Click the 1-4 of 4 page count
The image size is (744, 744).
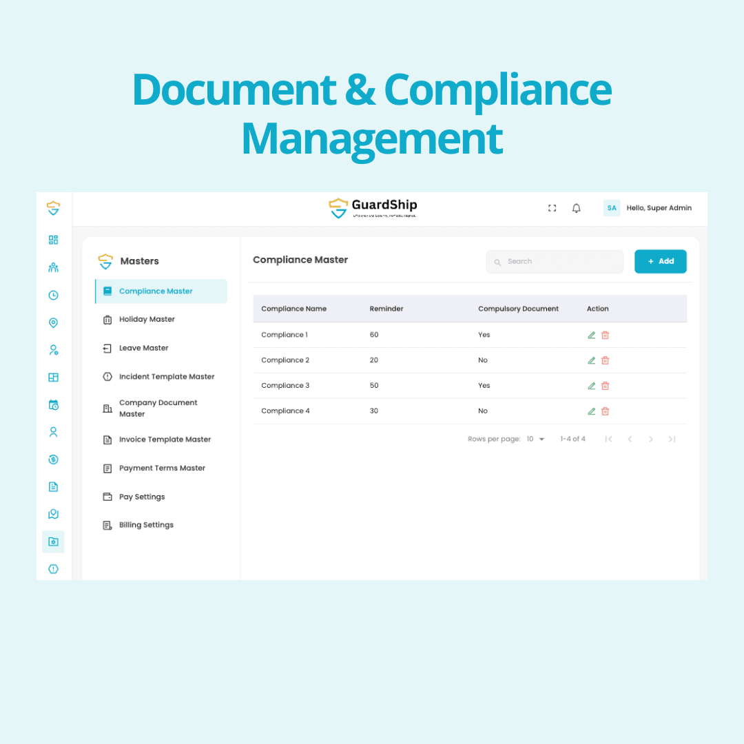click(572, 439)
